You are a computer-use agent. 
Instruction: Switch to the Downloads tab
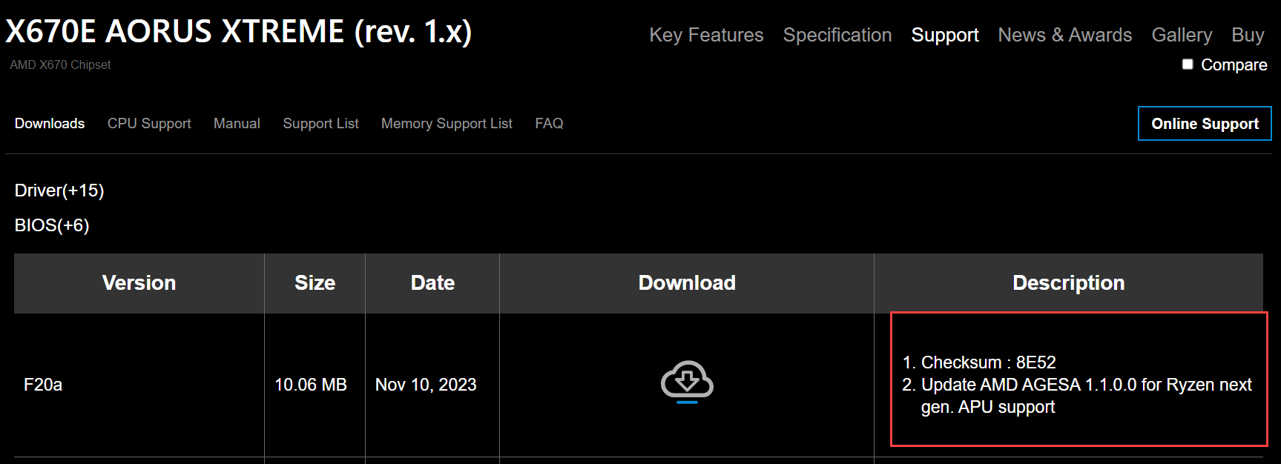click(50, 124)
